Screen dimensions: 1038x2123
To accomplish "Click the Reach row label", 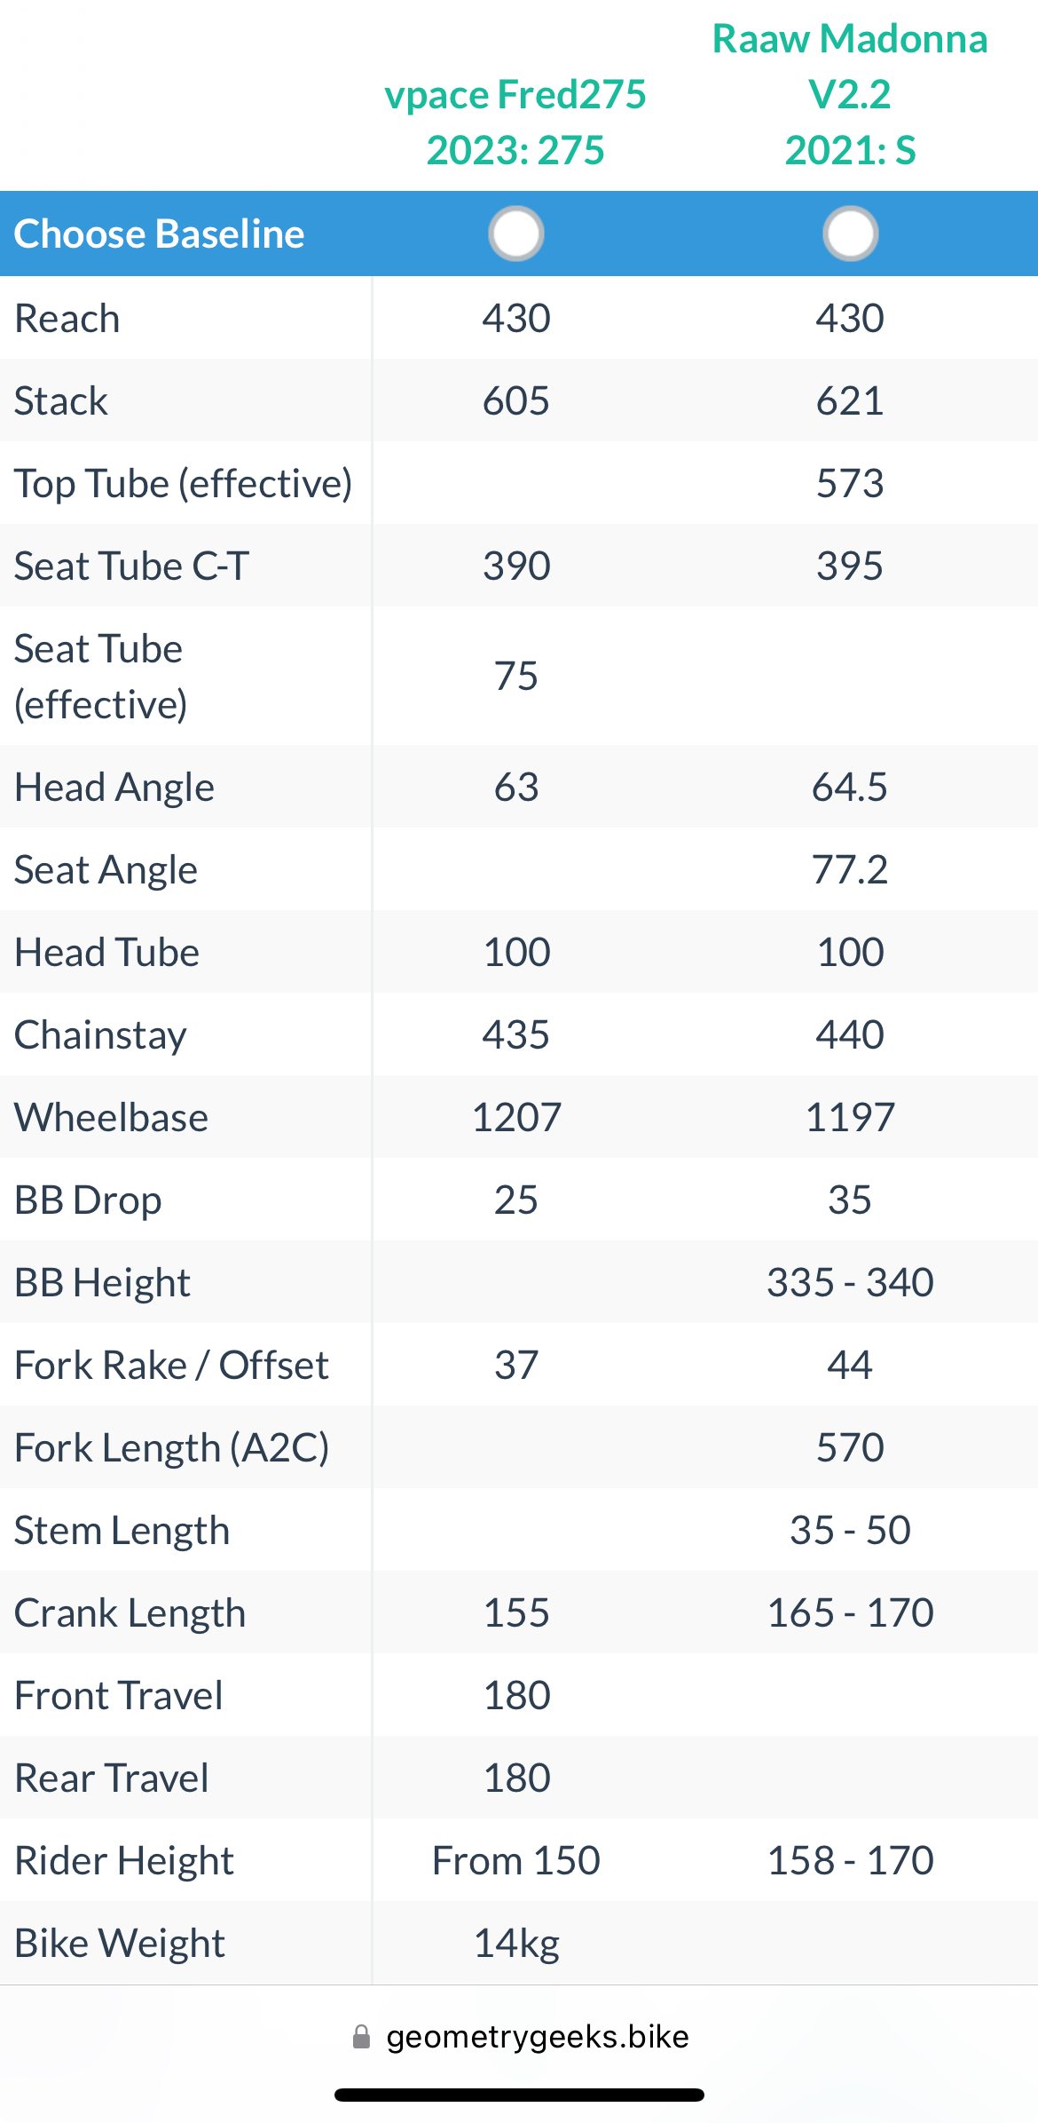I will coord(67,318).
